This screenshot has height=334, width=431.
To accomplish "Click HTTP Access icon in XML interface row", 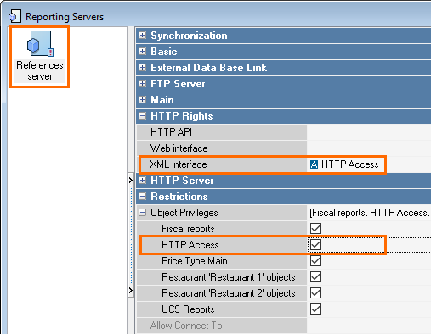I will 314,164.
